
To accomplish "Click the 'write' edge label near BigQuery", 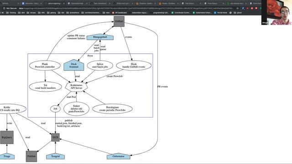I will coord(9,123).
